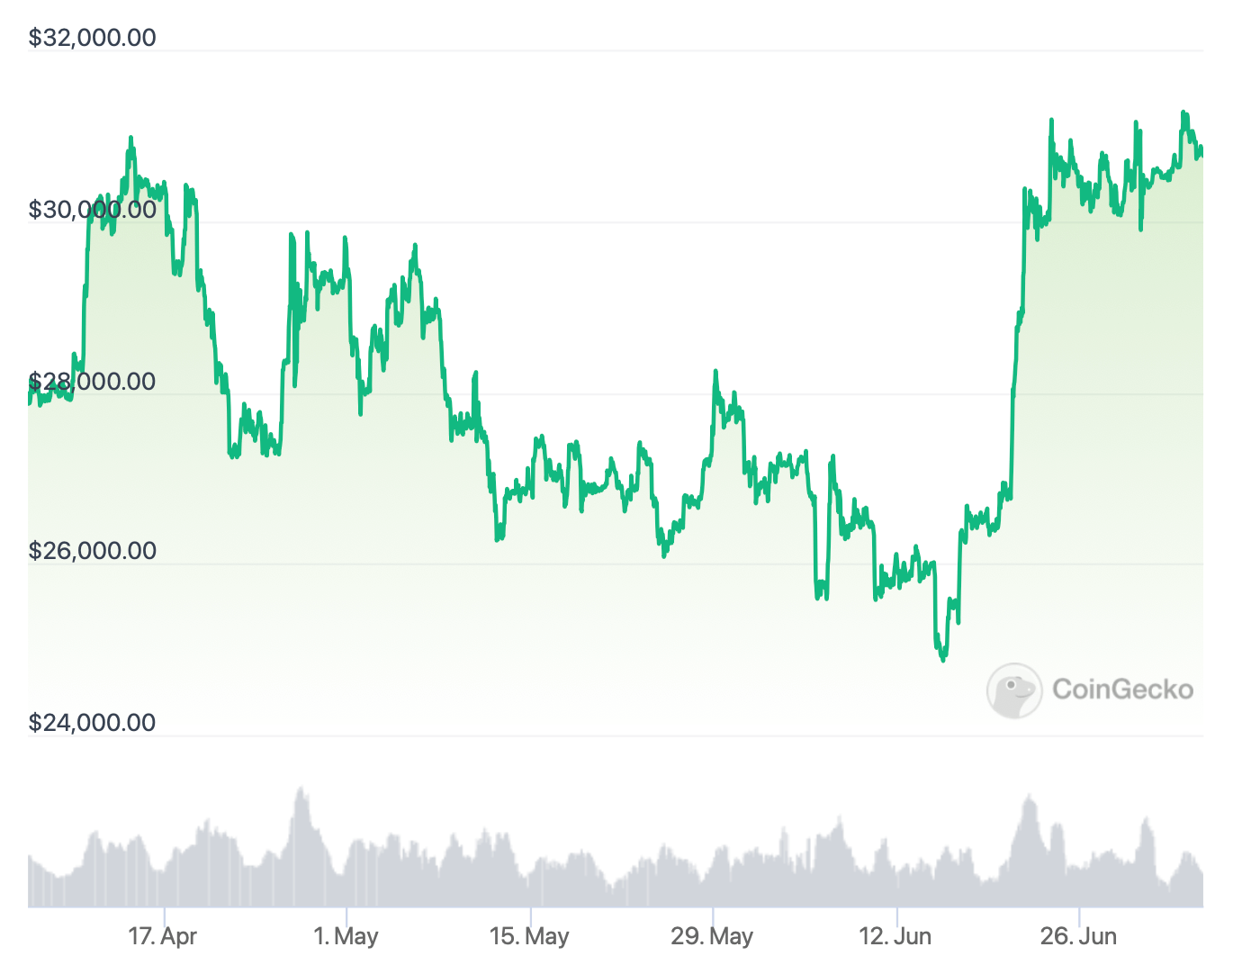Click the price peak before 17. Apr
The image size is (1242, 974).
pyautogui.click(x=130, y=140)
